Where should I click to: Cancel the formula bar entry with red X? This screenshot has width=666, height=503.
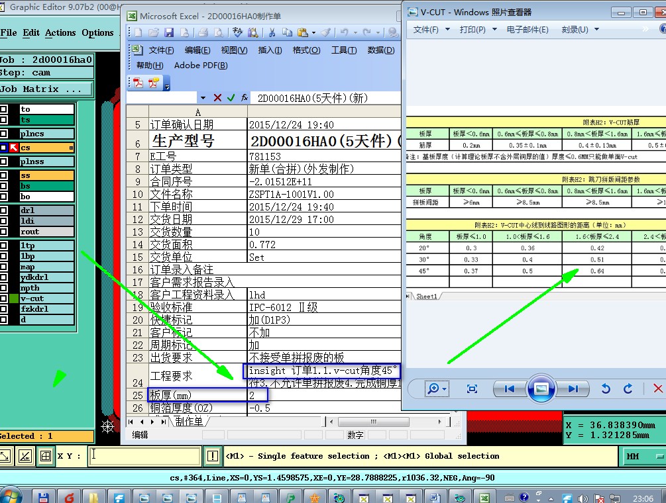217,98
